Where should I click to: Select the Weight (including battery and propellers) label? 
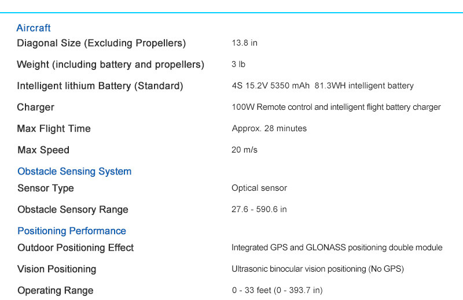[x=111, y=64]
